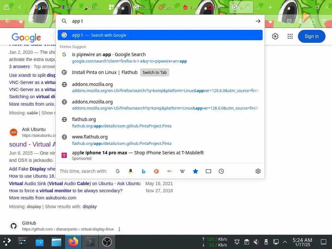The height and width of the screenshot is (249, 332).
Task: Open System Settings from taskbar
Action: [22, 242]
